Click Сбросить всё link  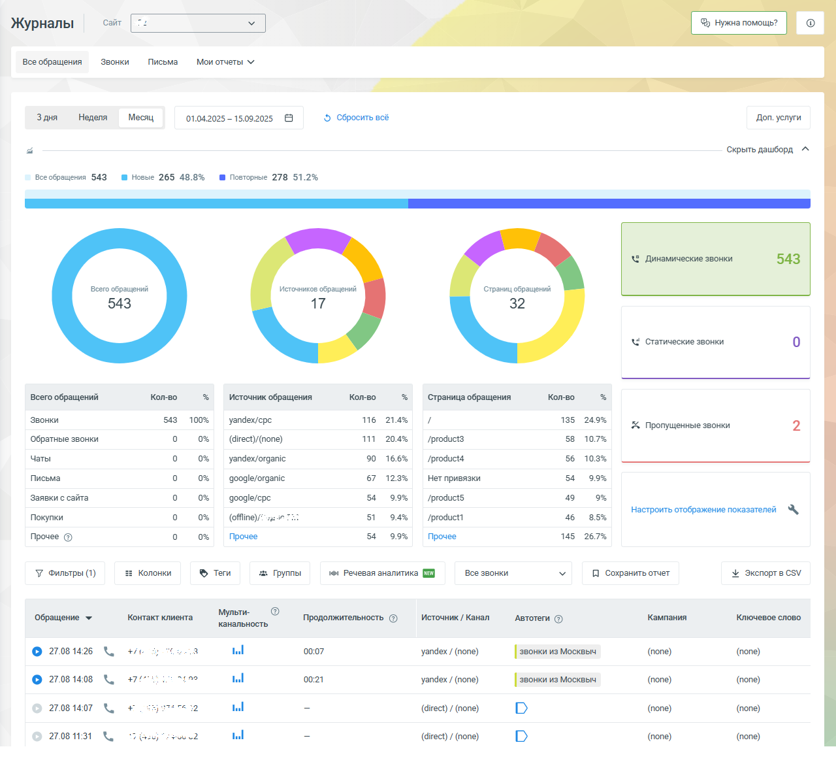pos(362,118)
